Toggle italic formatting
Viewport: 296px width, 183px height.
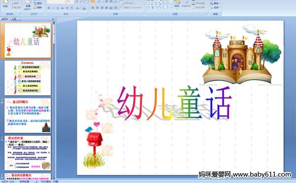53,8
